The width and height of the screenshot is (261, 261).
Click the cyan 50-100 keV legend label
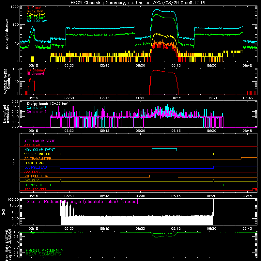tap(37, 21)
